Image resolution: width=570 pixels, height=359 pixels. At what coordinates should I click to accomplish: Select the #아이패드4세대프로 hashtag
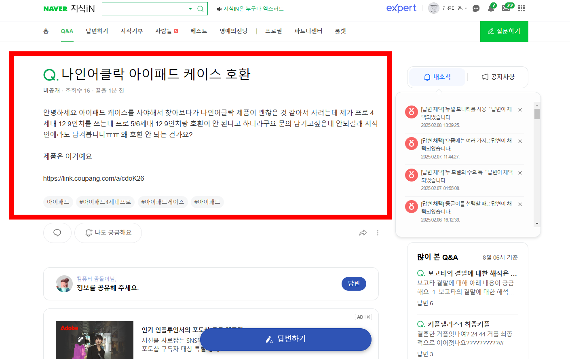point(105,202)
